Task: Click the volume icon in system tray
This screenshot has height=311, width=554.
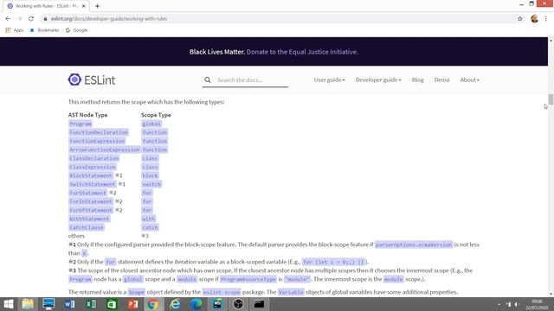Action: coord(517,304)
